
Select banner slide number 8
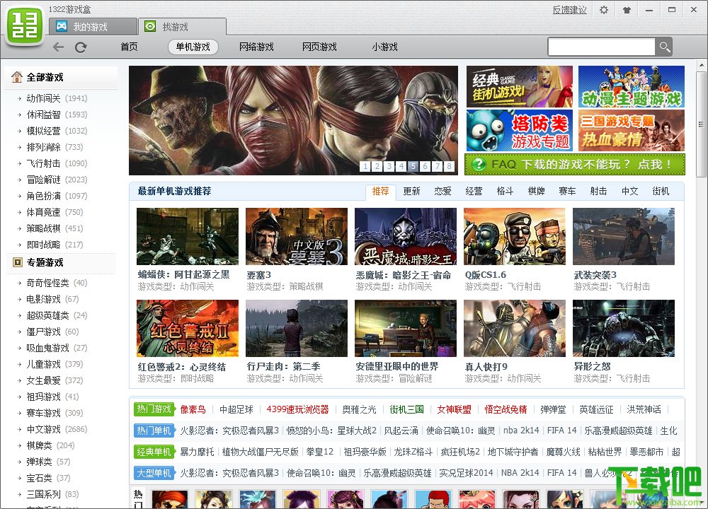point(449,166)
